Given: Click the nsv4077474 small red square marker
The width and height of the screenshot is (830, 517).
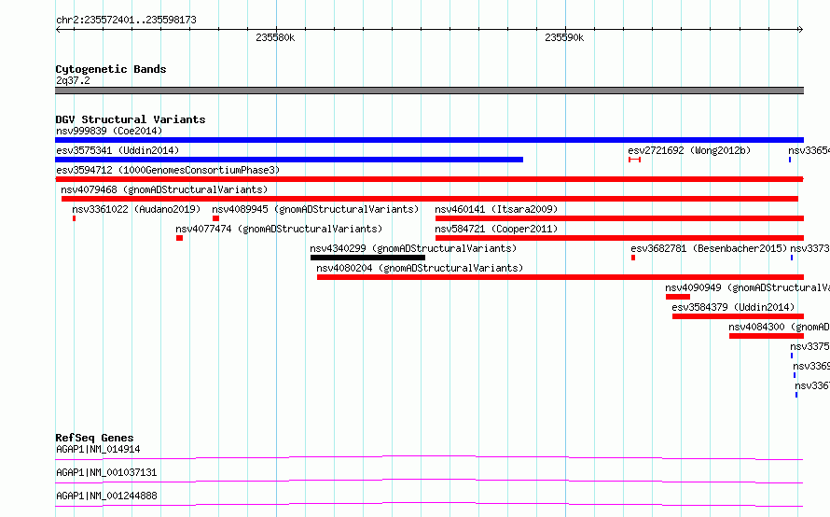Looking at the screenshot, I should click(179, 238).
